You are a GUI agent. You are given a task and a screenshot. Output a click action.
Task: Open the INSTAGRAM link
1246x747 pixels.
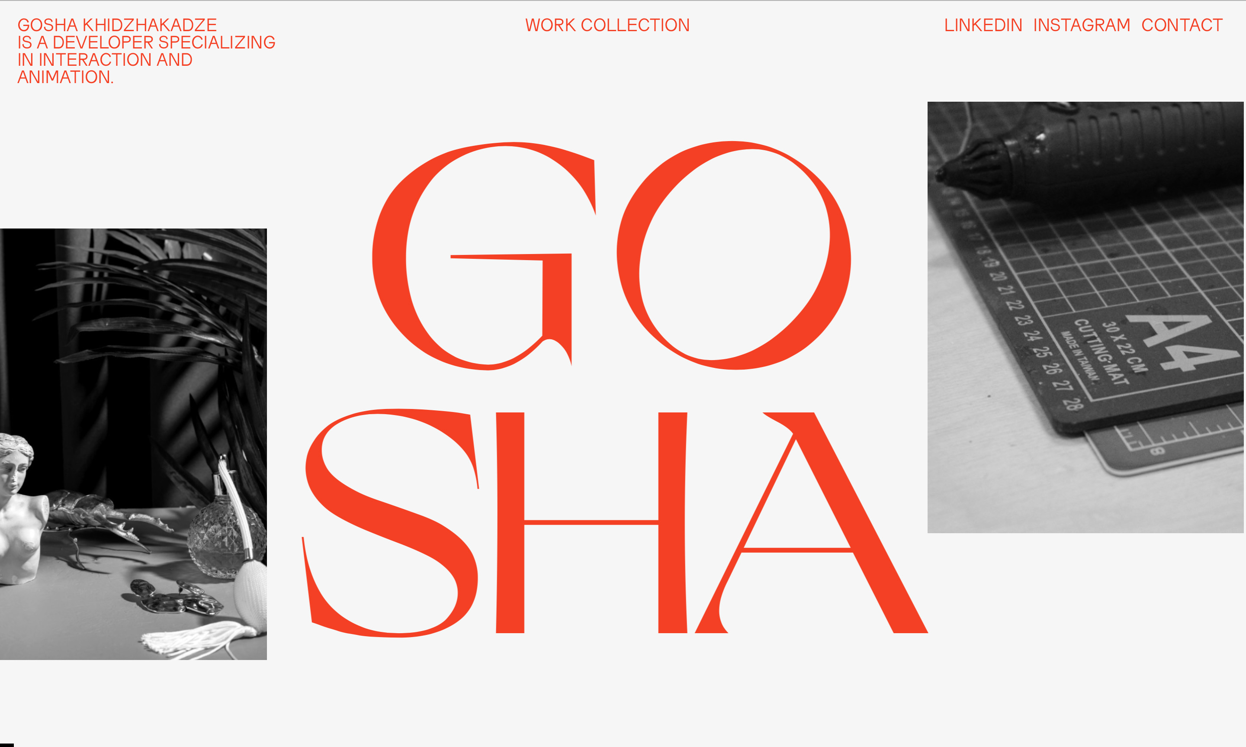[x=1082, y=25]
